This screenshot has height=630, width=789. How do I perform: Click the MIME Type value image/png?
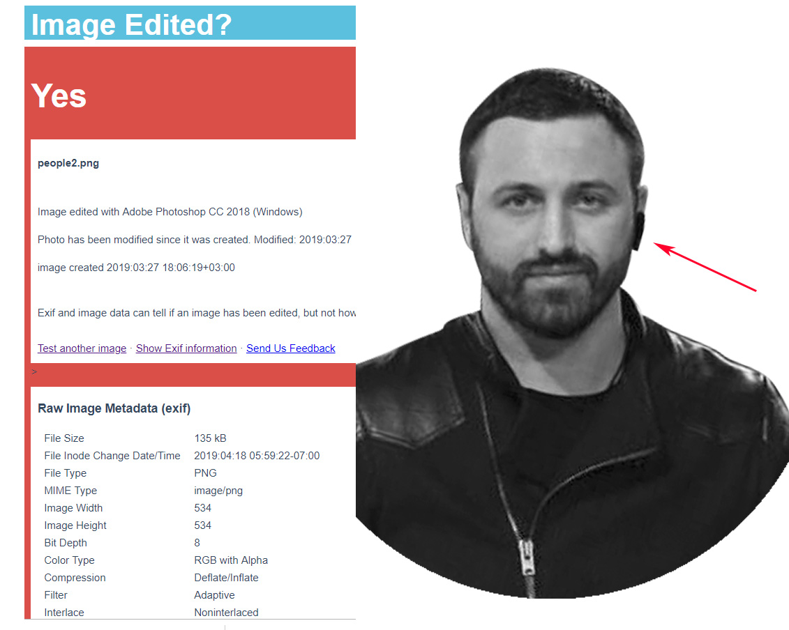tap(218, 491)
